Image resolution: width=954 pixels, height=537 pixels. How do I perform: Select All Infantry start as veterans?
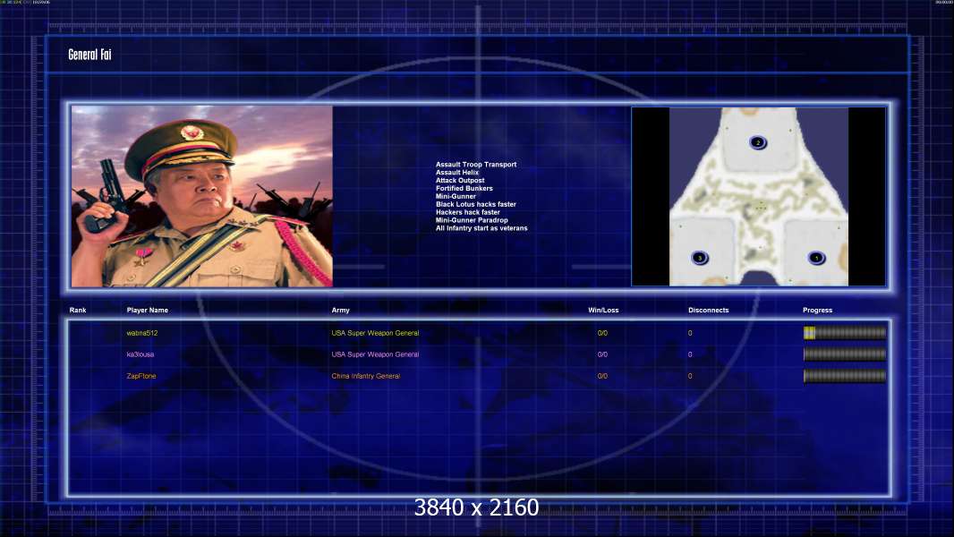[x=481, y=228]
